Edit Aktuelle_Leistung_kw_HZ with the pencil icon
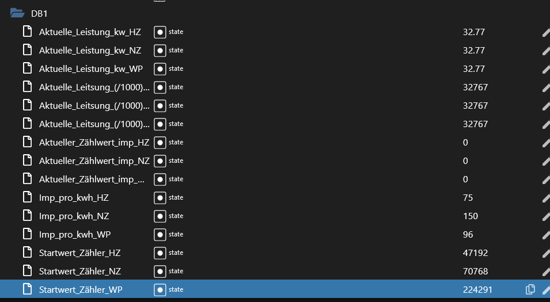The width and height of the screenshot is (550, 302). (546, 32)
